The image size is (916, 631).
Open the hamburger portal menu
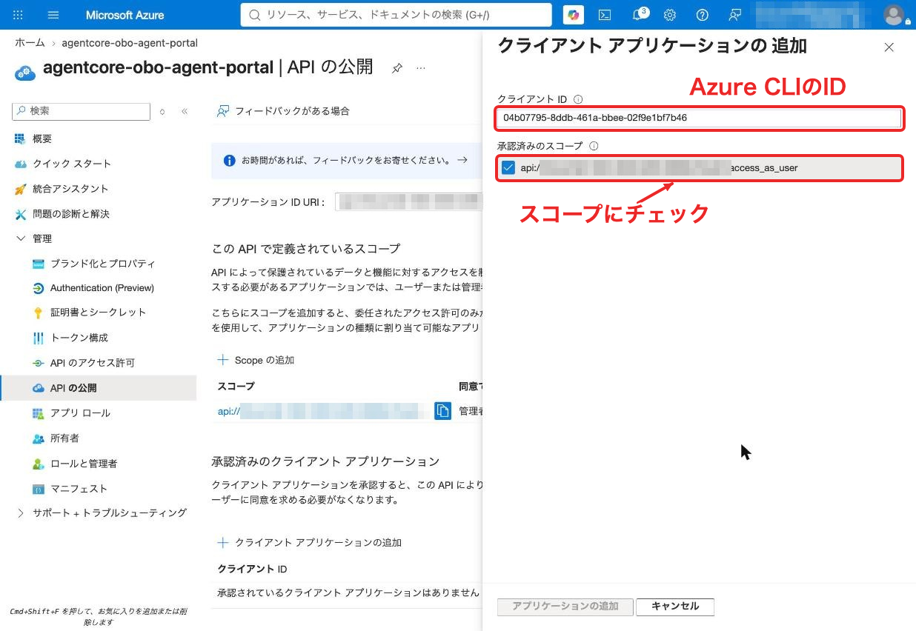pos(53,15)
